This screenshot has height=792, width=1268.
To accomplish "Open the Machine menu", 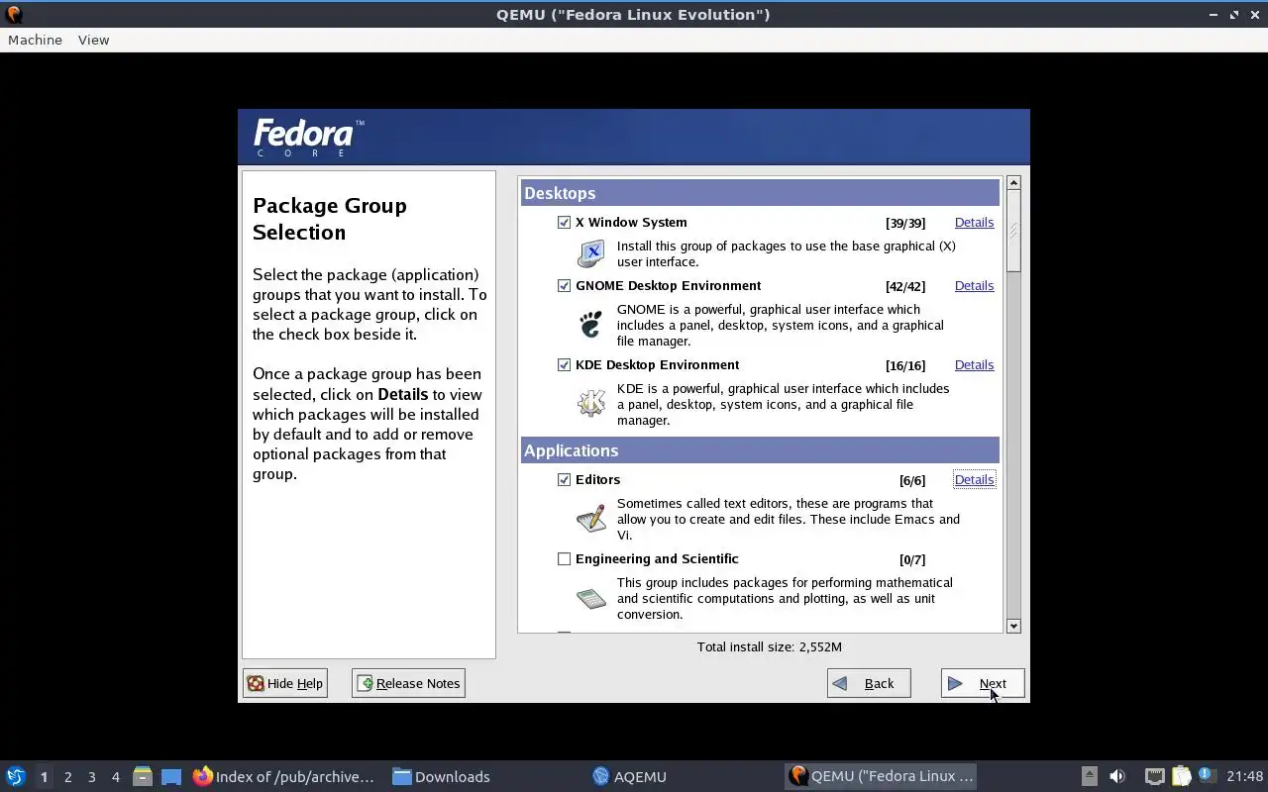I will (35, 40).
